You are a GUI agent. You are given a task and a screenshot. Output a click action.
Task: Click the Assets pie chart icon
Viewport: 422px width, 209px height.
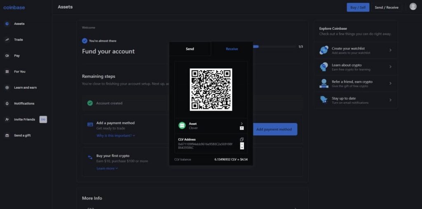point(7,23)
